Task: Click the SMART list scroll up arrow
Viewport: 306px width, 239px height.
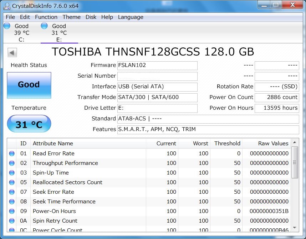Action: (295, 142)
